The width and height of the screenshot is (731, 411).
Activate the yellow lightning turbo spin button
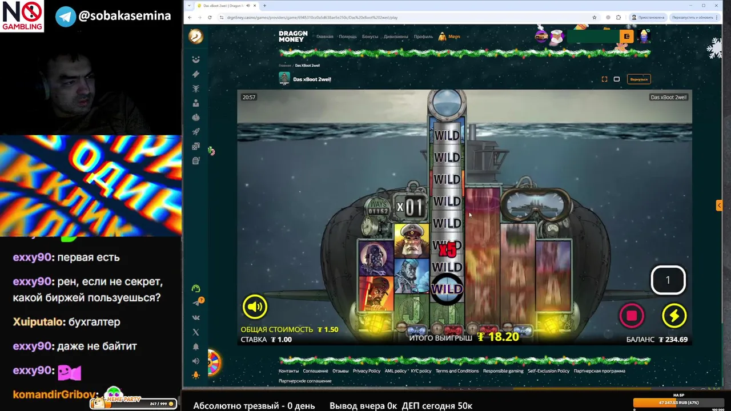674,316
